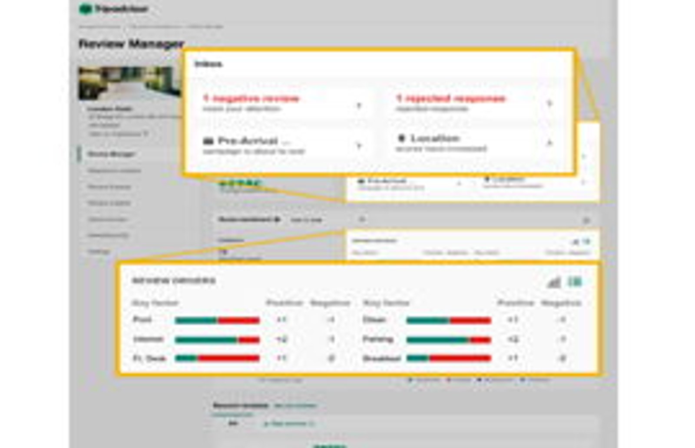Viewport: 695px width, 448px height.
Task: Select the Fr. Desk key factor row label
Action: point(149,359)
